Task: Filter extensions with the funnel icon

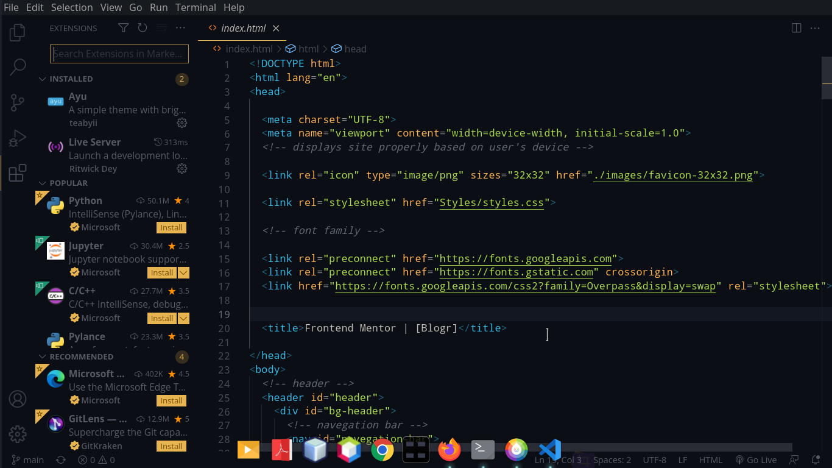Action: point(123,28)
